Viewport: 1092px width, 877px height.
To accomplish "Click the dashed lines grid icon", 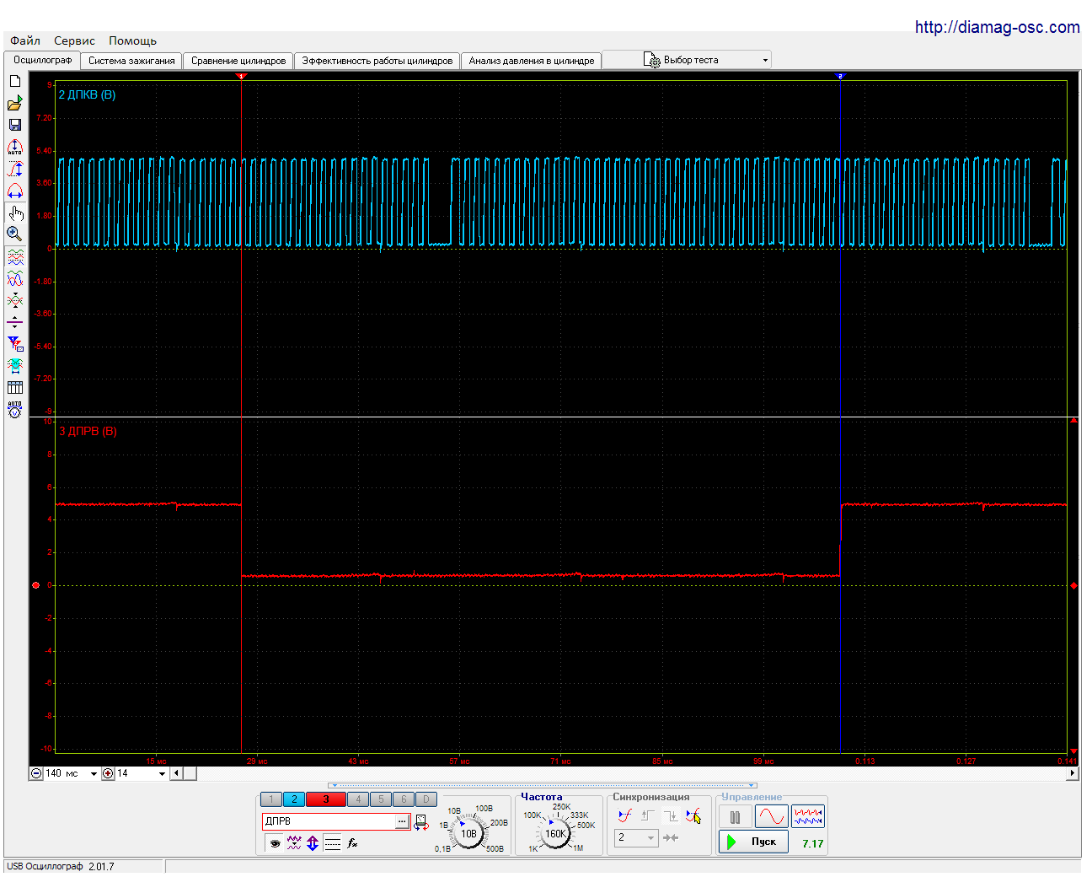I will (332, 842).
